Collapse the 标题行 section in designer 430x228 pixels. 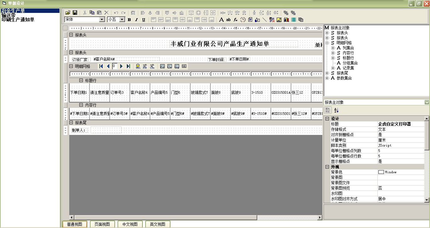tap(81, 80)
